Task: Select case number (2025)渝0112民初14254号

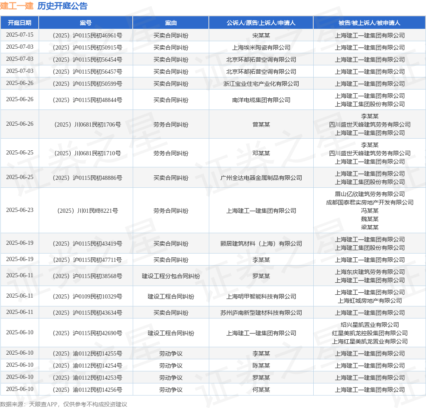Action: click(87, 366)
